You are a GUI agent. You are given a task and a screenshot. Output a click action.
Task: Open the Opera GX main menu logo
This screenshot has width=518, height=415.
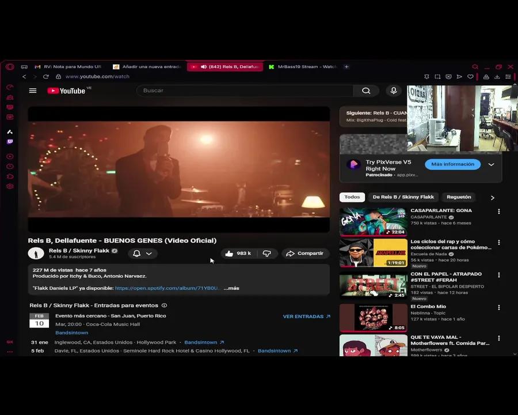tap(10, 67)
